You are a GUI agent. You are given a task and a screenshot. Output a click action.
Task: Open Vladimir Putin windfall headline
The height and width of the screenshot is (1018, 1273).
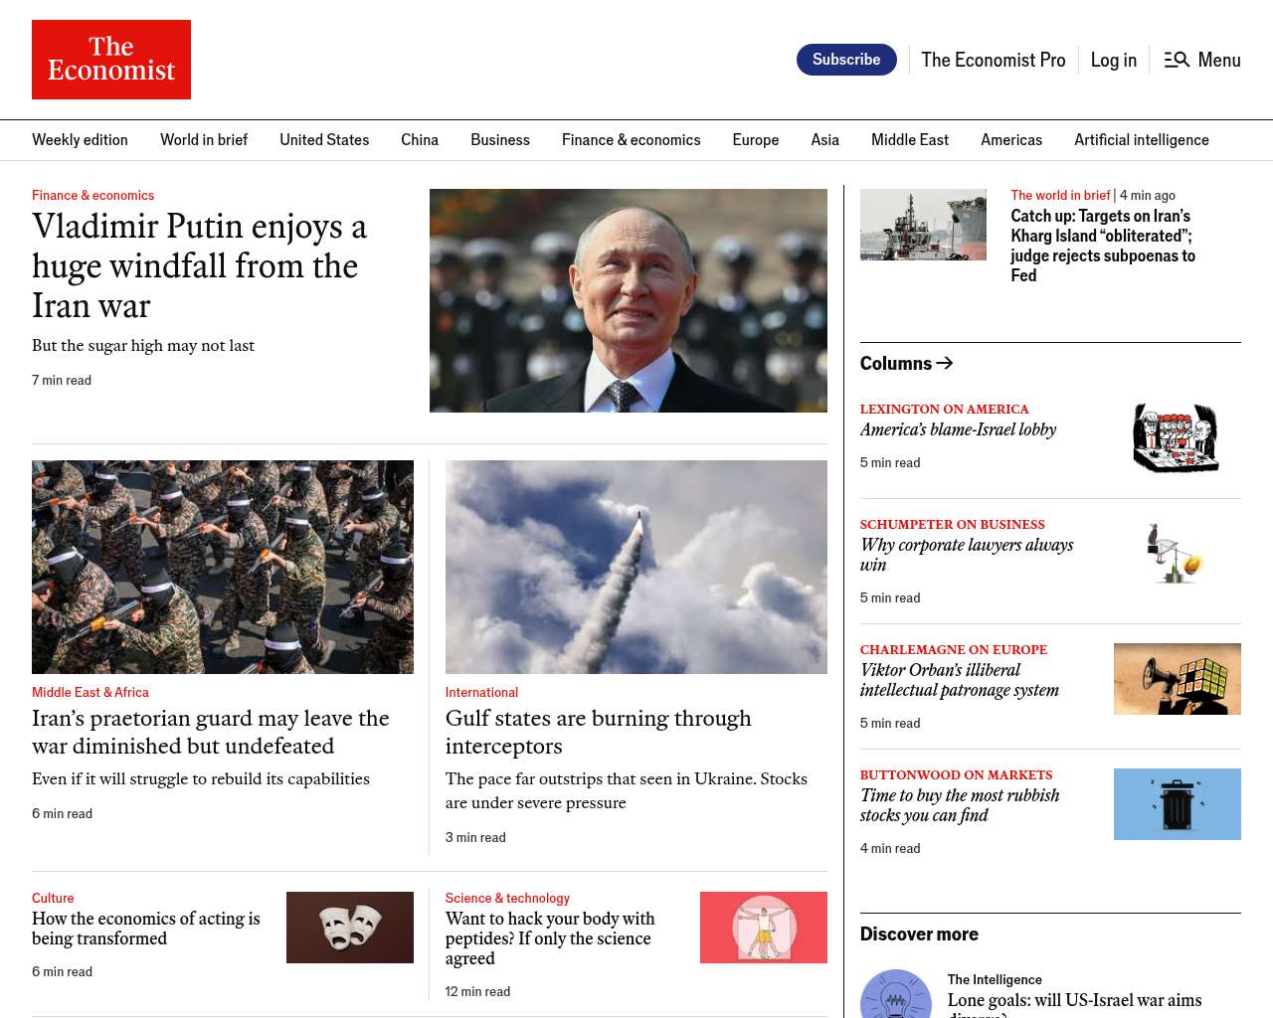(199, 266)
